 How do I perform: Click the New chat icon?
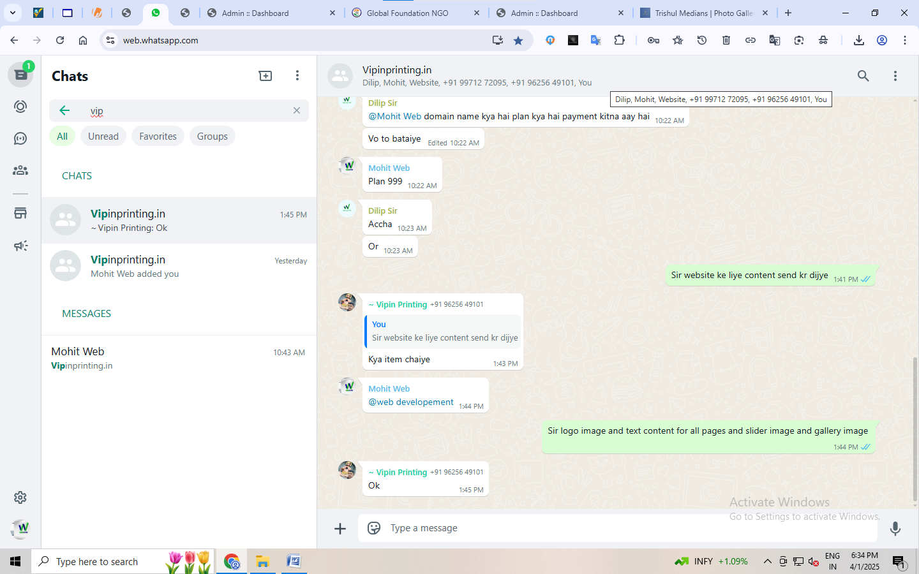coord(265,76)
